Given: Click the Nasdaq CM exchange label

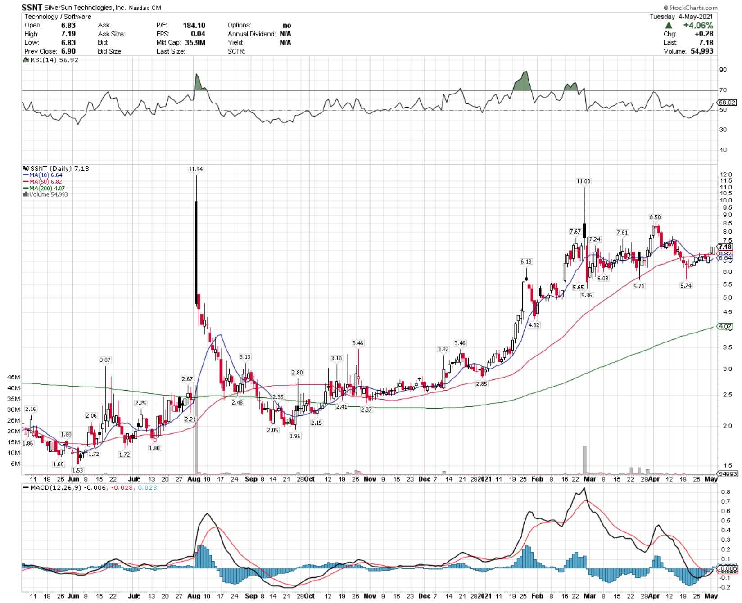Looking at the screenshot, I should click(x=145, y=8).
